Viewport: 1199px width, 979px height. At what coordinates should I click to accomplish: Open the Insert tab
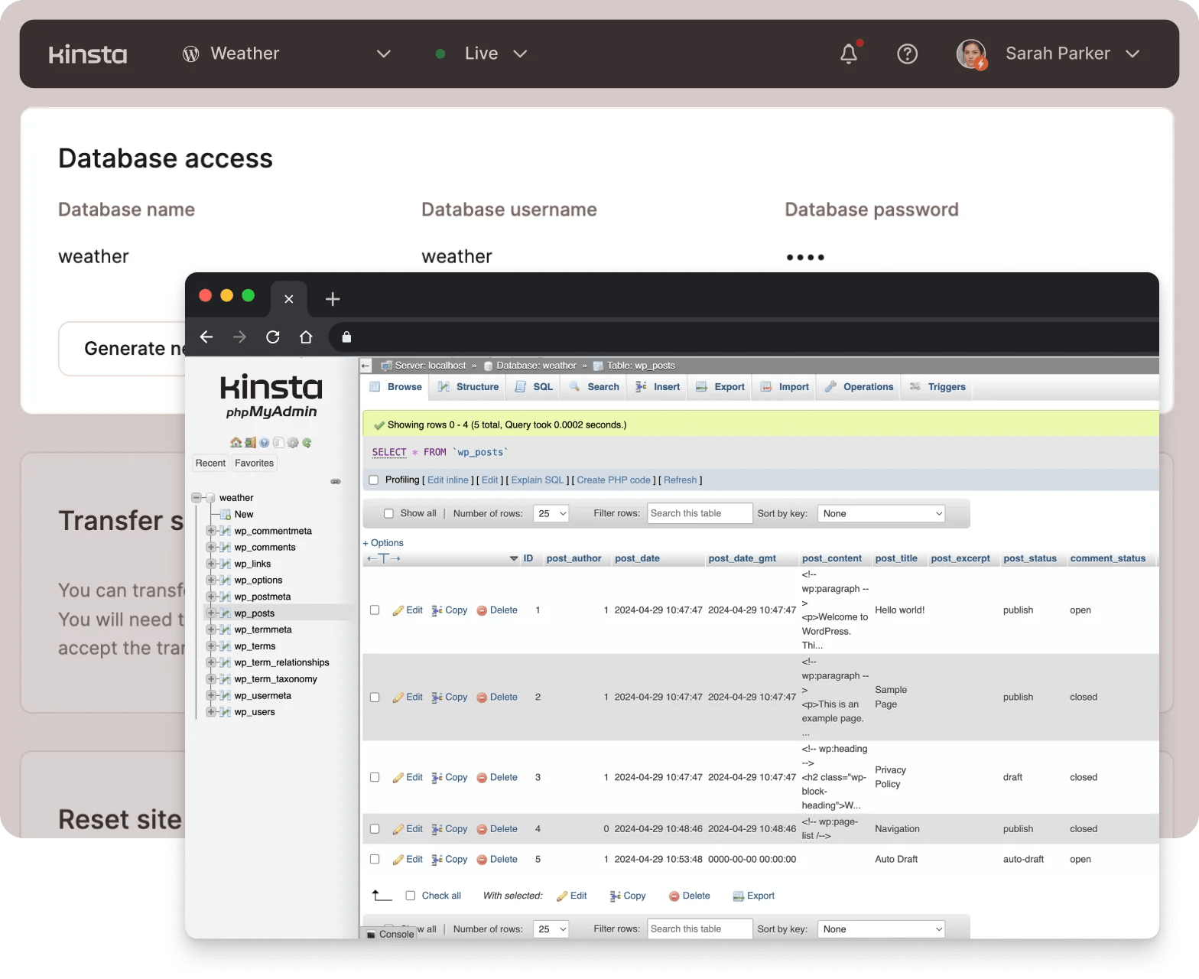tap(658, 387)
